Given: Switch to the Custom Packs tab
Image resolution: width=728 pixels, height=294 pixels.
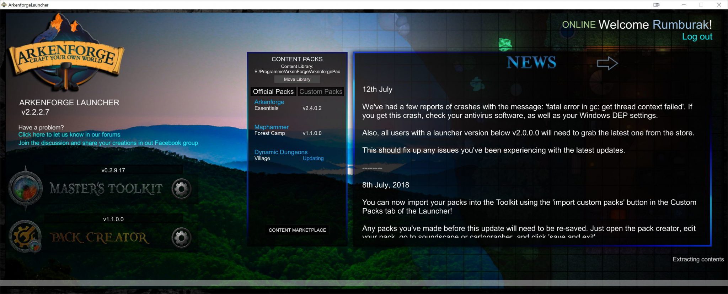Looking at the screenshot, I should coord(321,91).
